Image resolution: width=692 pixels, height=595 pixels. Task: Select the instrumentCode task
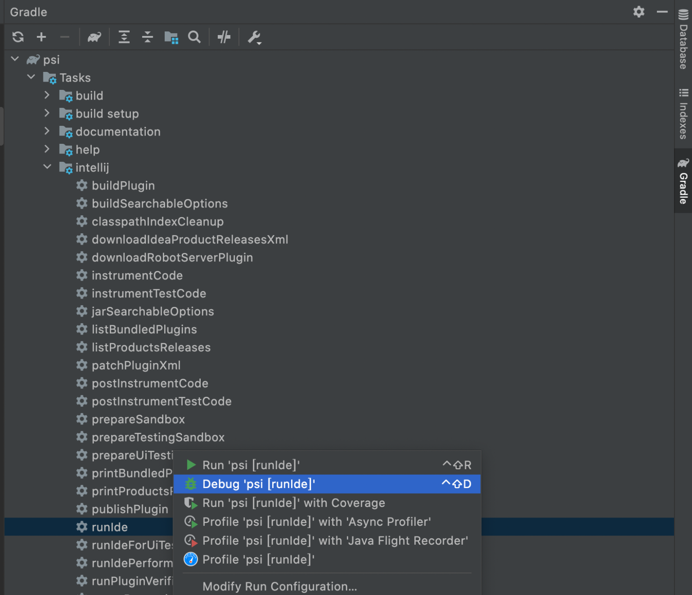137,276
